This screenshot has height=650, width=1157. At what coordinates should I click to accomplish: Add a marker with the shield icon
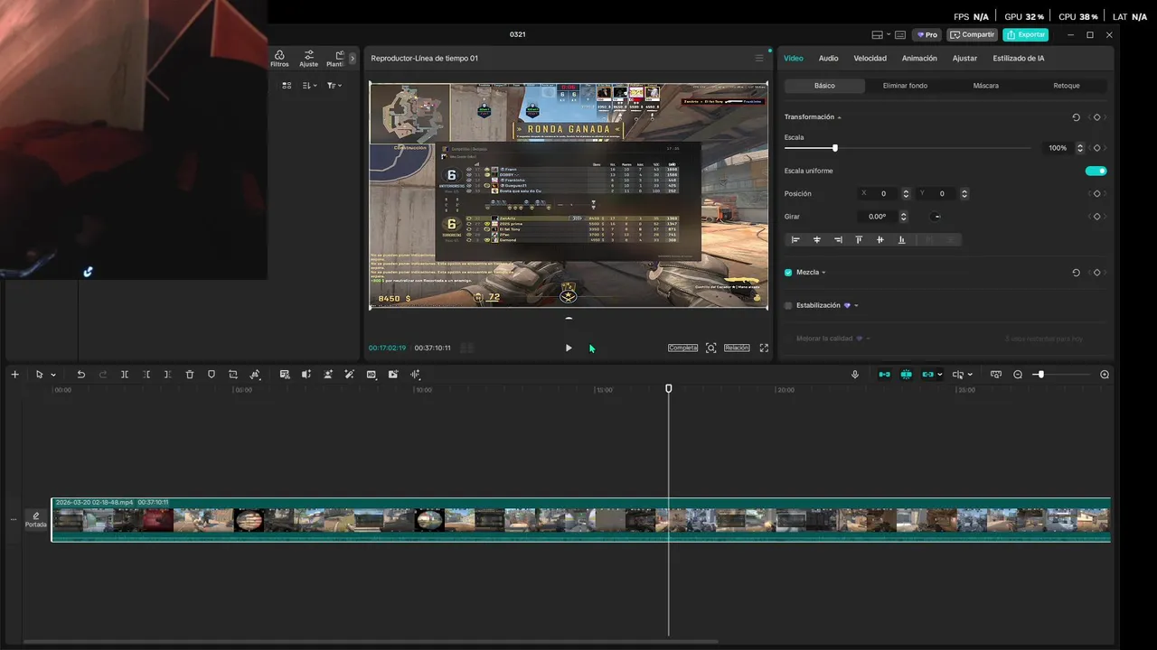[212, 375]
